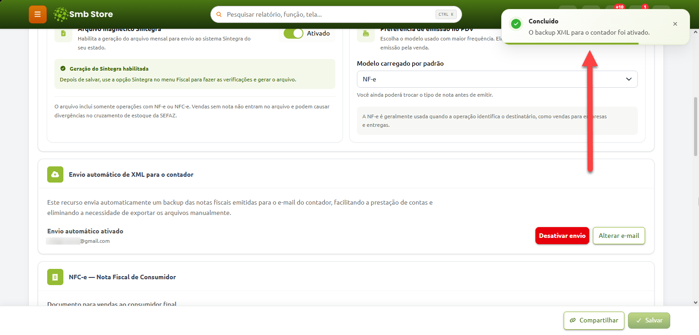
Task: Click the NF-e geralmente usada info box
Action: point(497,121)
